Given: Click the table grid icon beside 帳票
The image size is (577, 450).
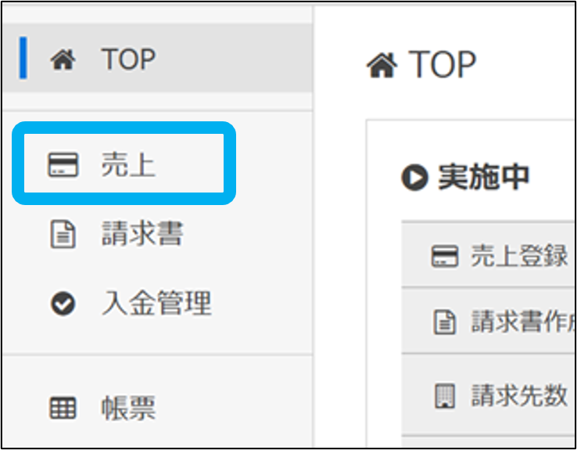Looking at the screenshot, I should [x=63, y=408].
